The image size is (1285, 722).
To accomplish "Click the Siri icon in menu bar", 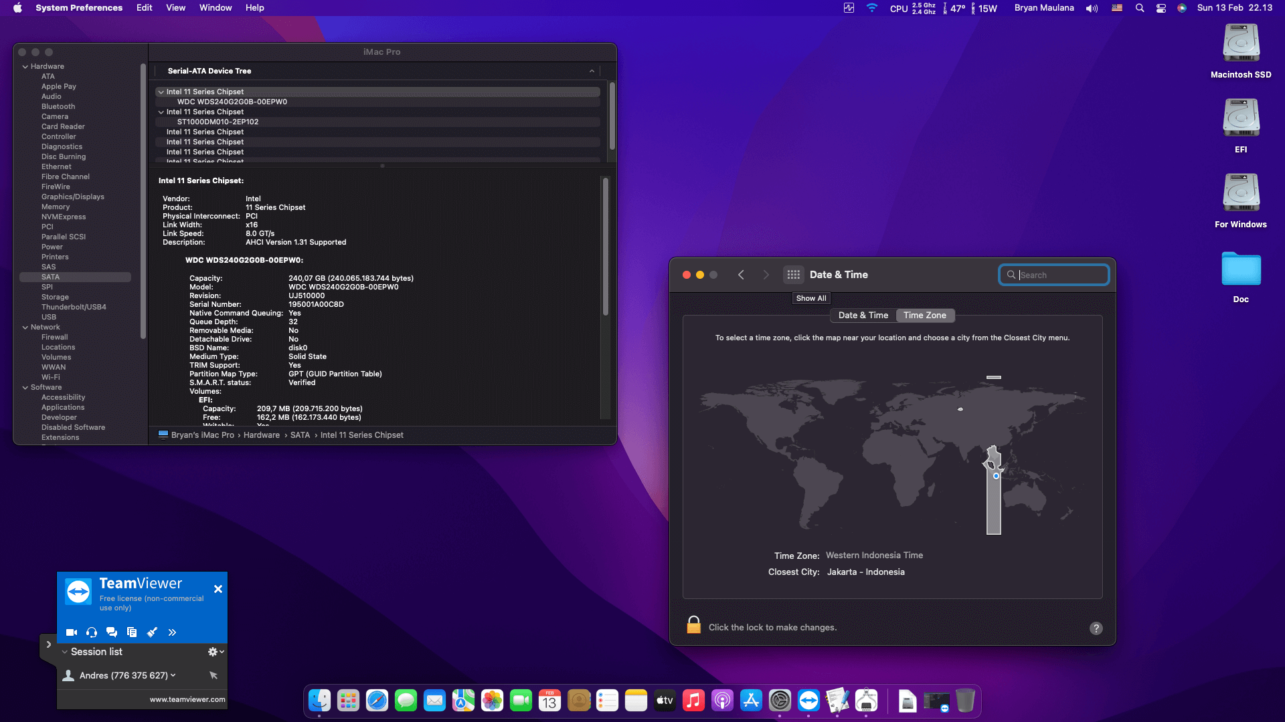I will click(x=1182, y=8).
